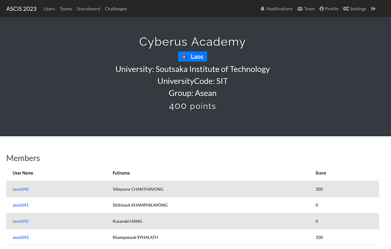Click the score 0 for ascis041
Image resolution: width=391 pixels, height=249 pixels.
(317, 205)
